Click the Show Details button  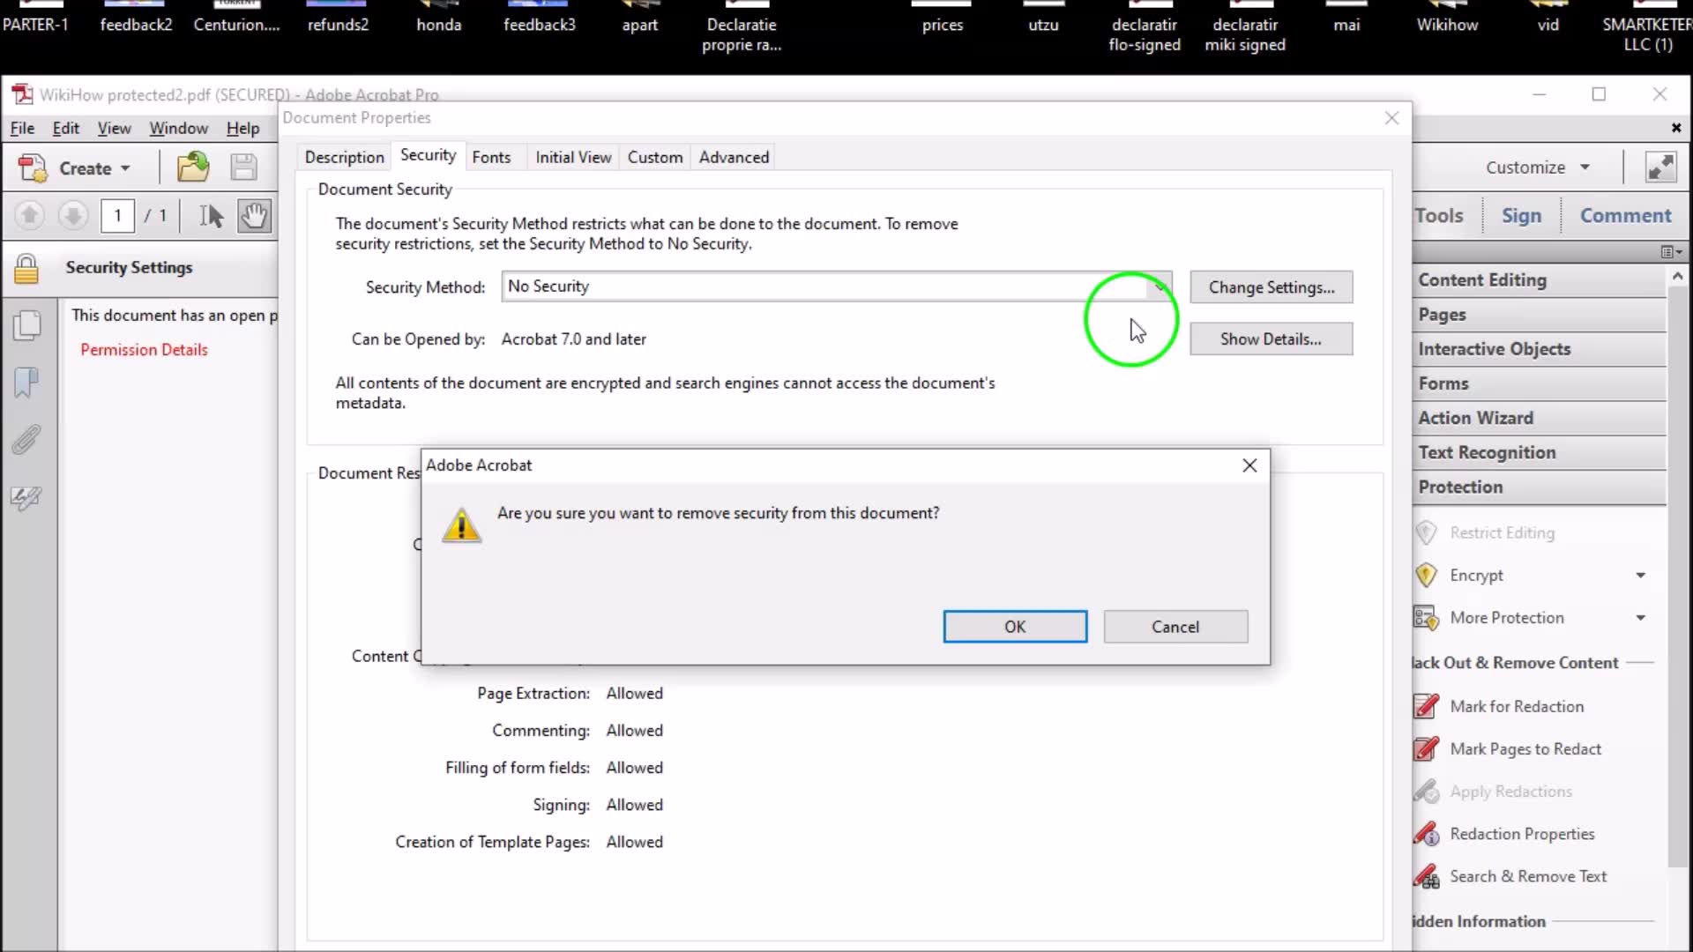[x=1271, y=339]
